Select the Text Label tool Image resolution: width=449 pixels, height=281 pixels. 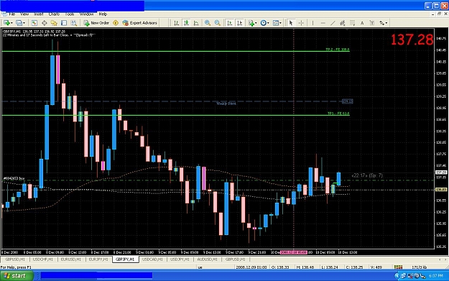tap(372, 22)
